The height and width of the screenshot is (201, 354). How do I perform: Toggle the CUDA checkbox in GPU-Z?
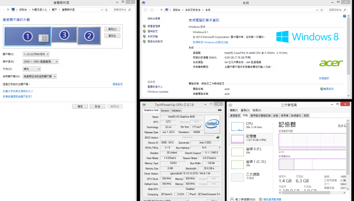coord(176,194)
